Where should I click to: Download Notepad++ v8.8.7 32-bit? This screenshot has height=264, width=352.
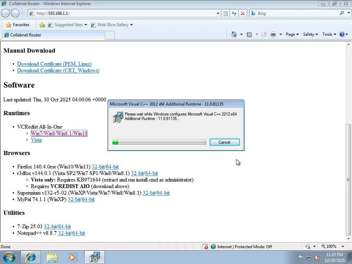(x=64, y=233)
